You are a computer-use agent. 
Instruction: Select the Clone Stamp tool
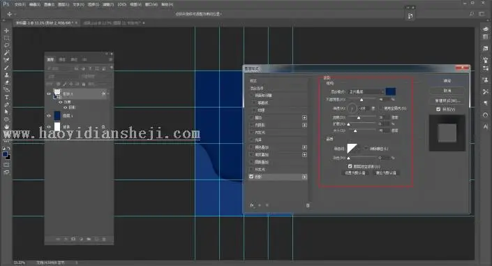pyautogui.click(x=6, y=75)
